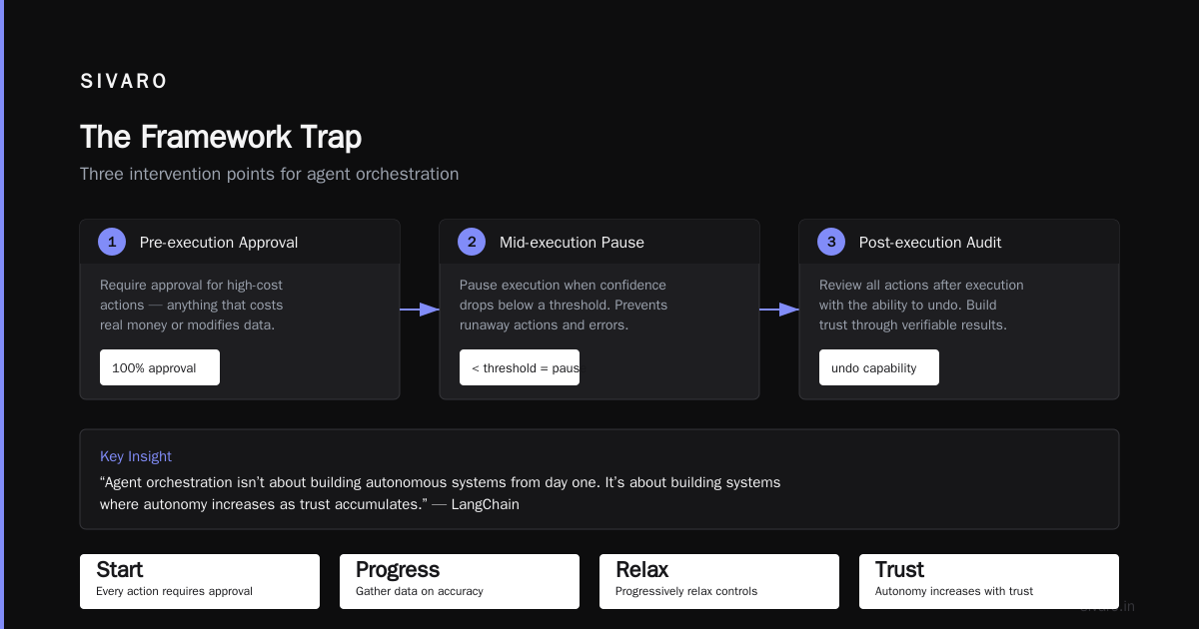Screen dimensions: 1199x629
Task: Select the 'Mid-execution Pause' card title
Action: 572,243
